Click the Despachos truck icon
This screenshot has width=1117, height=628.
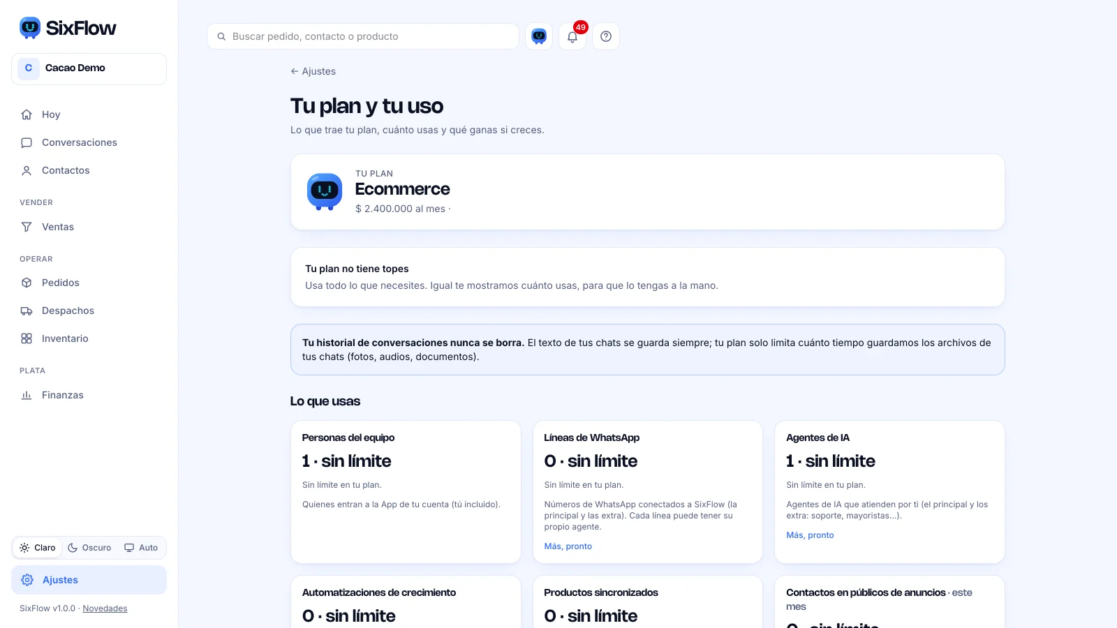tap(27, 311)
